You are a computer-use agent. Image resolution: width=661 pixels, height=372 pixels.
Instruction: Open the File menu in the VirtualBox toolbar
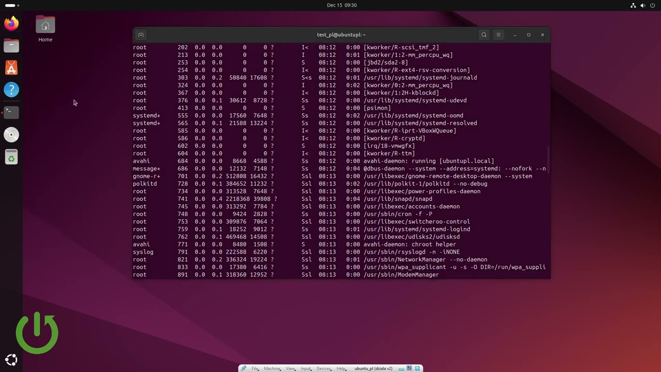pyautogui.click(x=255, y=368)
